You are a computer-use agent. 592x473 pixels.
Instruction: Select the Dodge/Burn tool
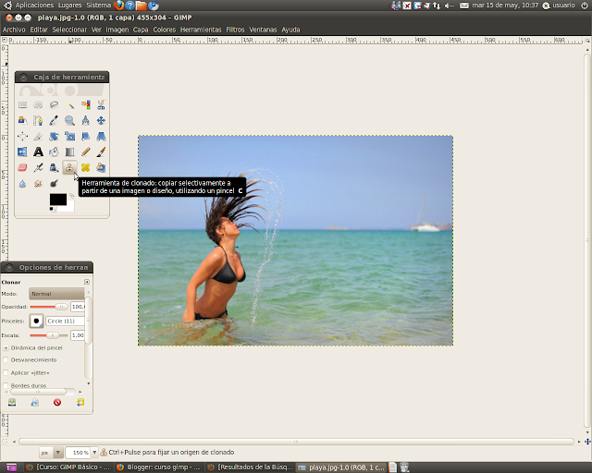pos(54,184)
